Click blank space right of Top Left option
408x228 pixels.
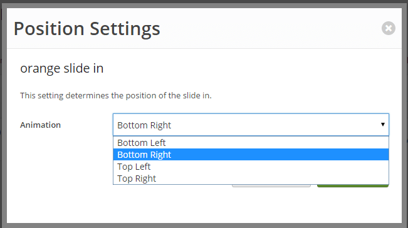tap(269, 167)
